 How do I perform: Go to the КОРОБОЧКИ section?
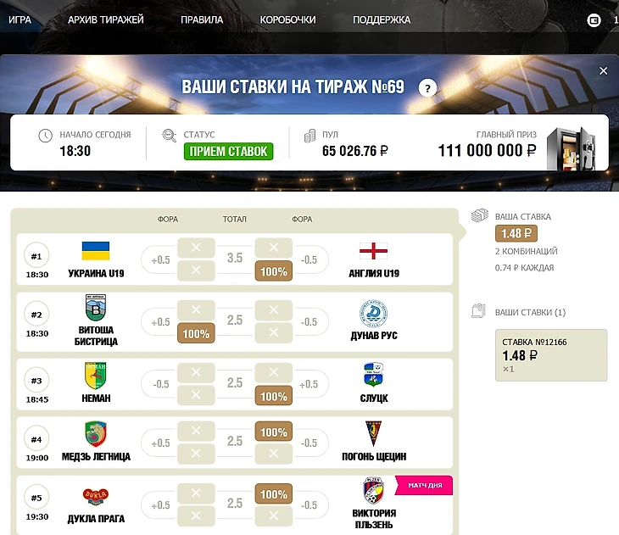[x=287, y=20]
